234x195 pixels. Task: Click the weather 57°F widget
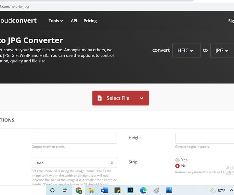[x=217, y=190]
